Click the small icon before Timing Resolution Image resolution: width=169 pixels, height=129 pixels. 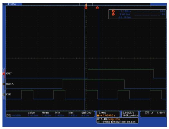tap(99, 122)
